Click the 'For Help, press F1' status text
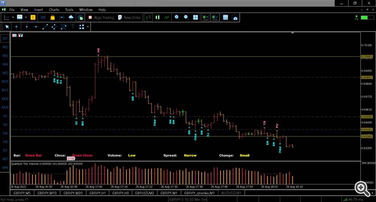 (15, 199)
